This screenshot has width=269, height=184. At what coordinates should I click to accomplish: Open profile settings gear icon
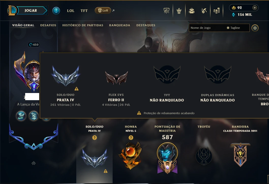point(255,28)
